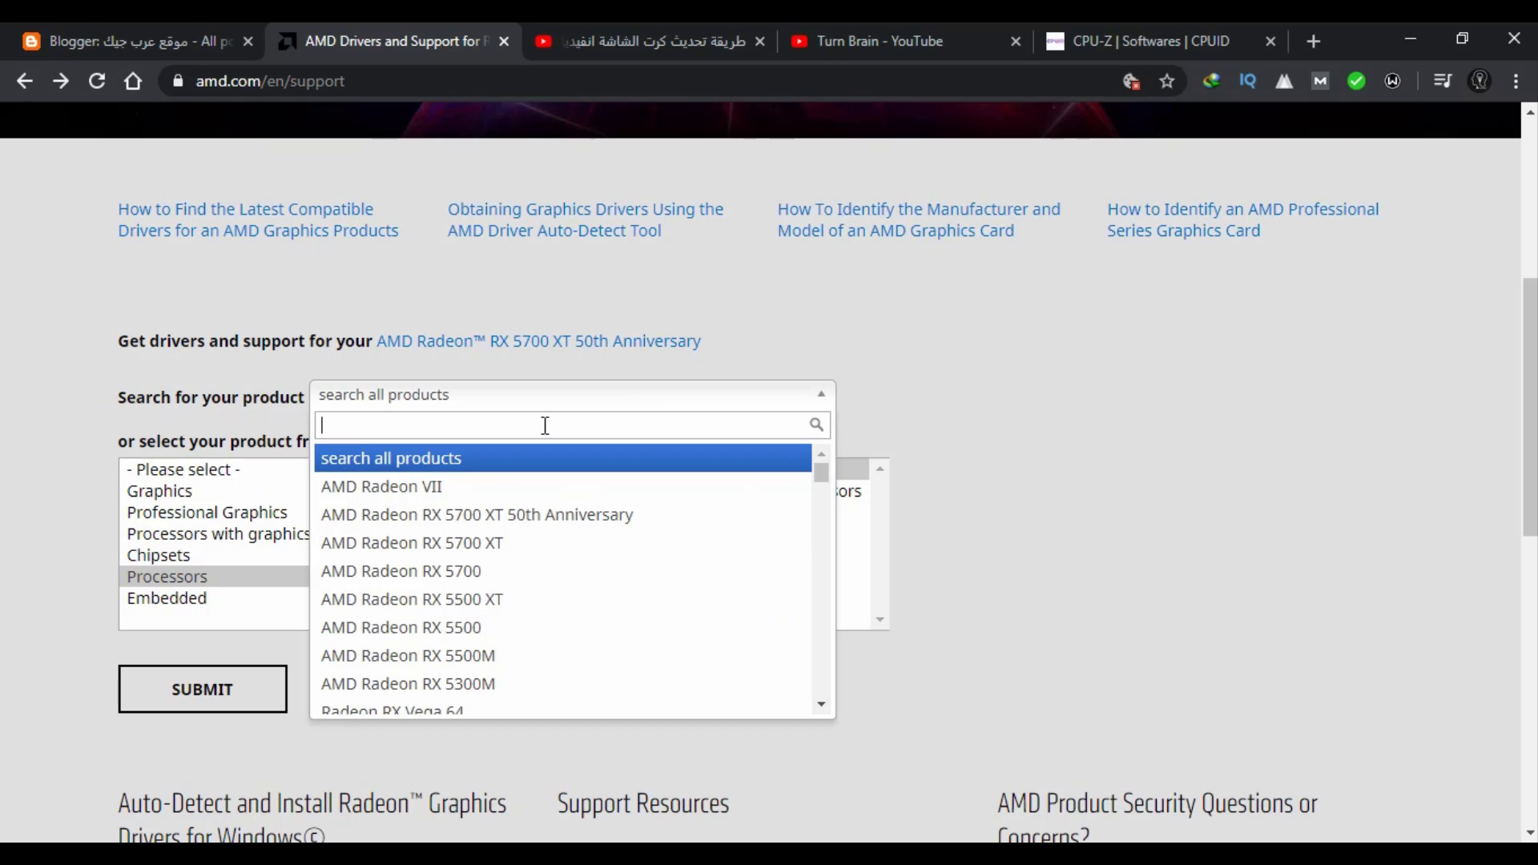Click the product column scroll-down arrow

[x=880, y=619]
